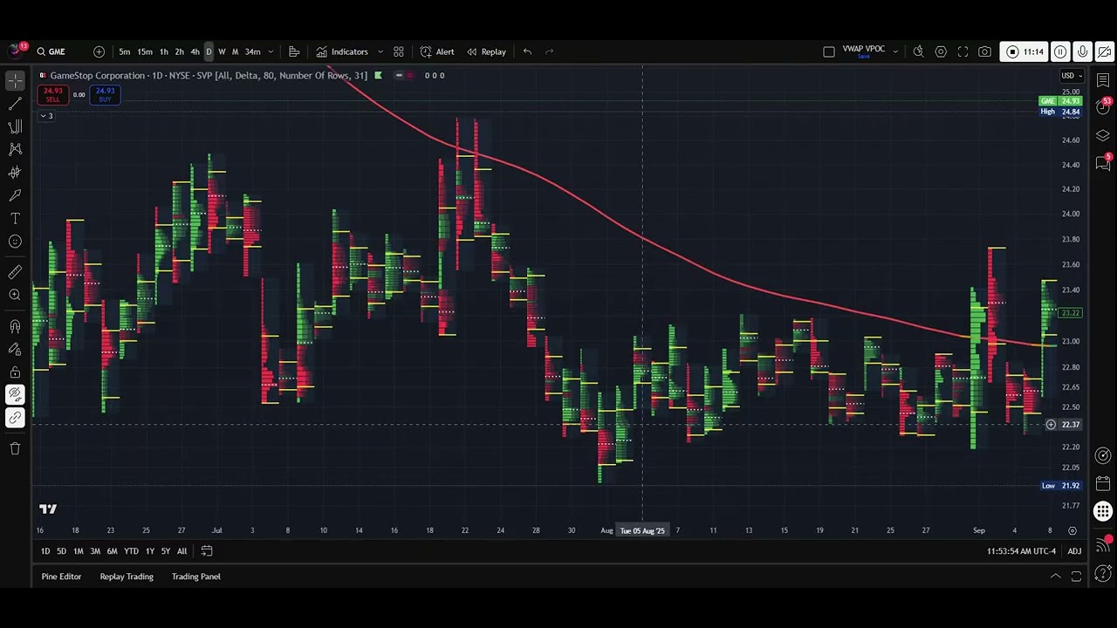The image size is (1117, 628).
Task: Toggle stay in drawing mode
Action: 15,349
